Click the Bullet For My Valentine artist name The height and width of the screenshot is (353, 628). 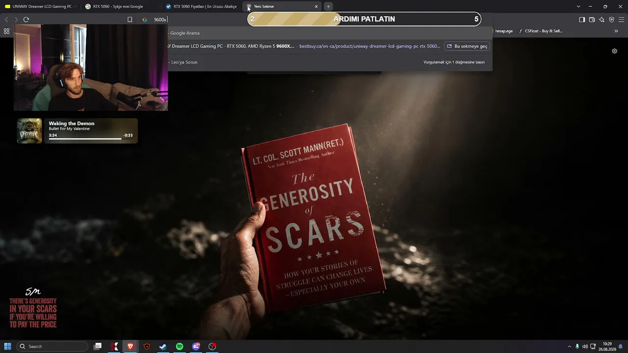pos(69,129)
